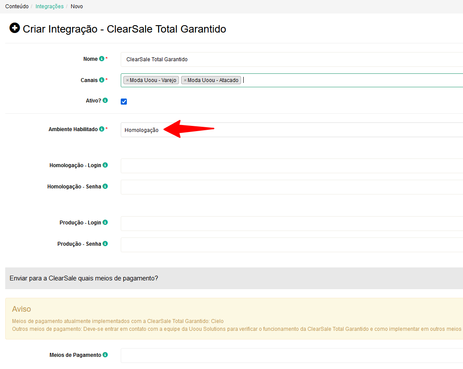Screen dimensions: 463x369
Task: Click info icon next to Ambiente Habilitado
Action: click(102, 129)
